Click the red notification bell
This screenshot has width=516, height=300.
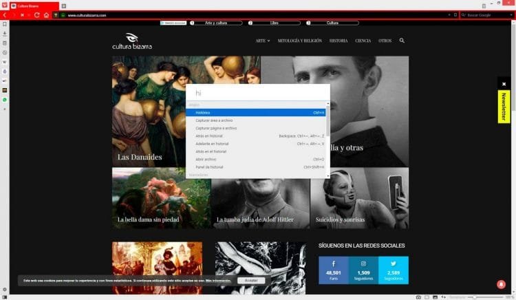501,284
